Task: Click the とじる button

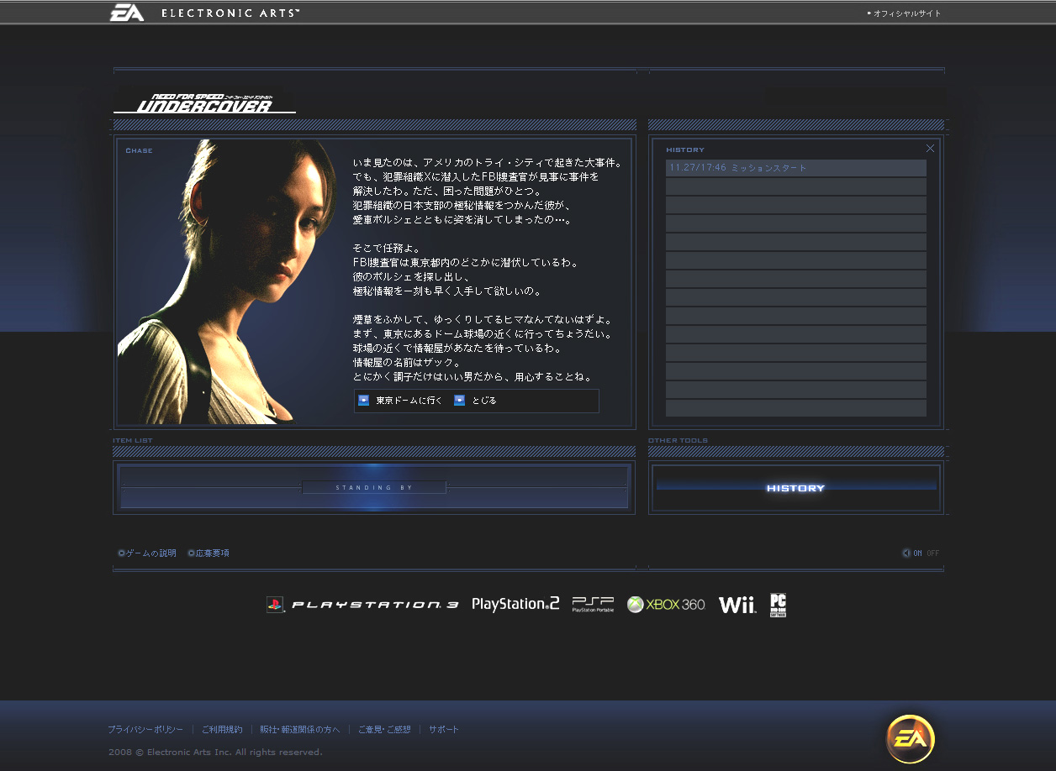Action: (476, 401)
